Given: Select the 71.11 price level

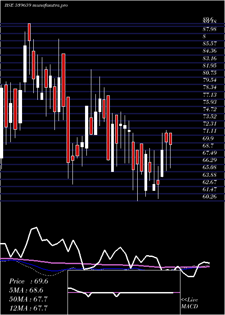Looking at the screenshot, I should pos(210,131).
